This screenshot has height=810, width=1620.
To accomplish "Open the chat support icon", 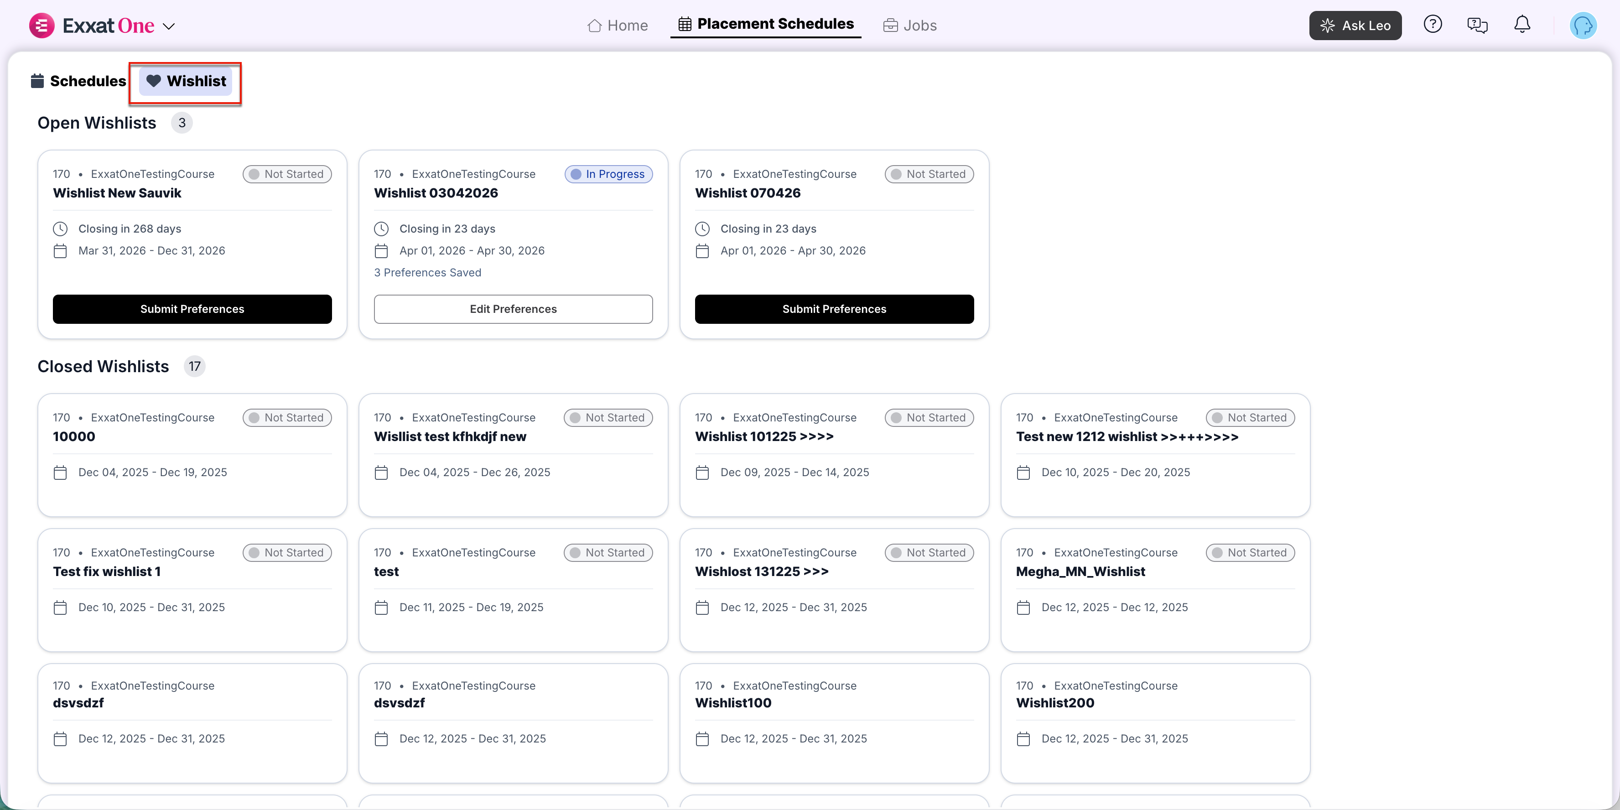I will [x=1477, y=25].
